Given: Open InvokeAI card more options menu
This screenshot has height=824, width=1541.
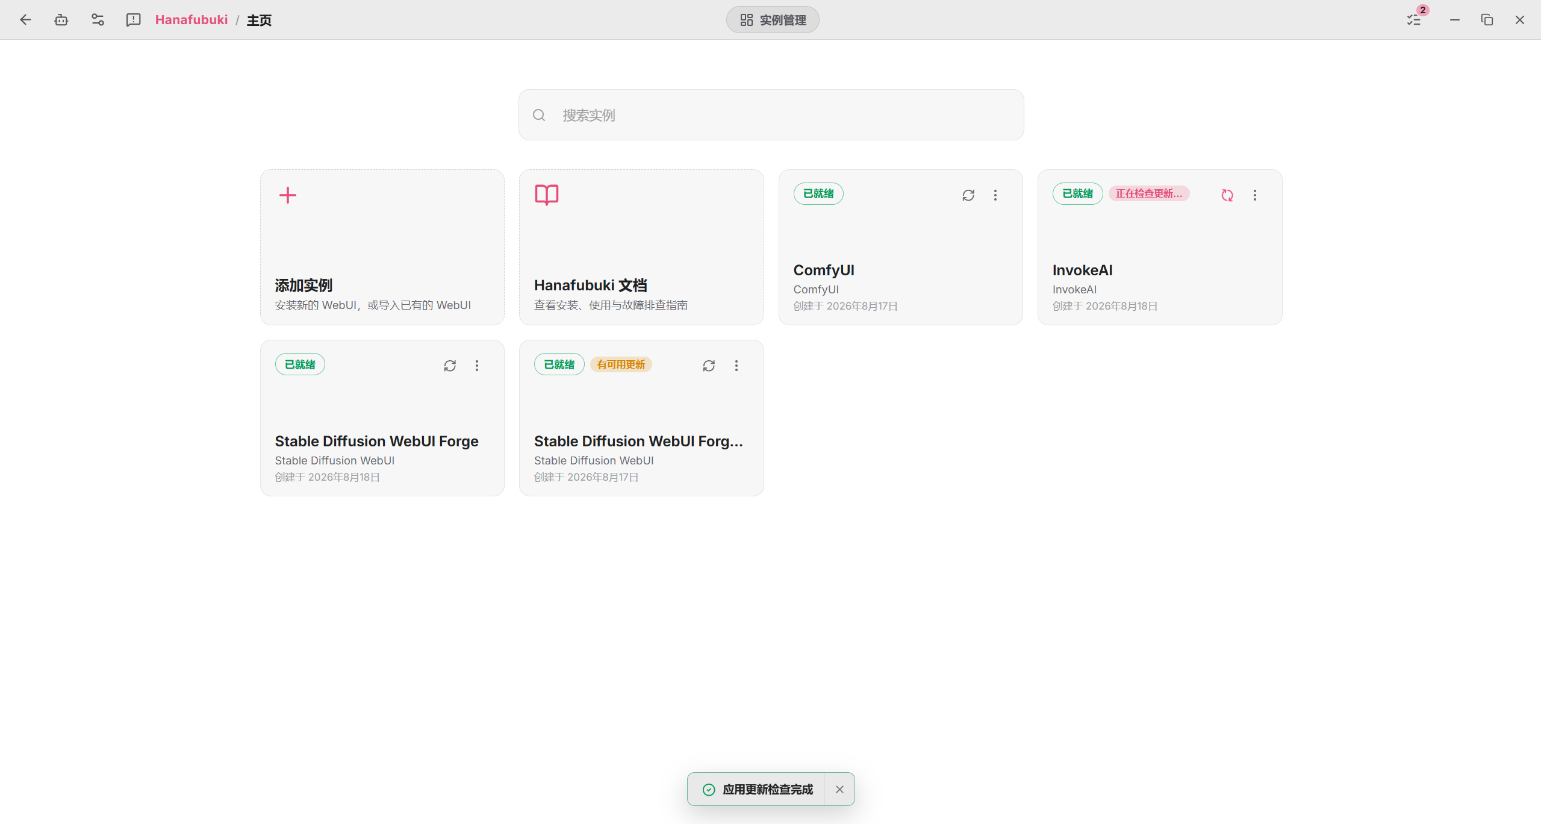Looking at the screenshot, I should [1255, 195].
